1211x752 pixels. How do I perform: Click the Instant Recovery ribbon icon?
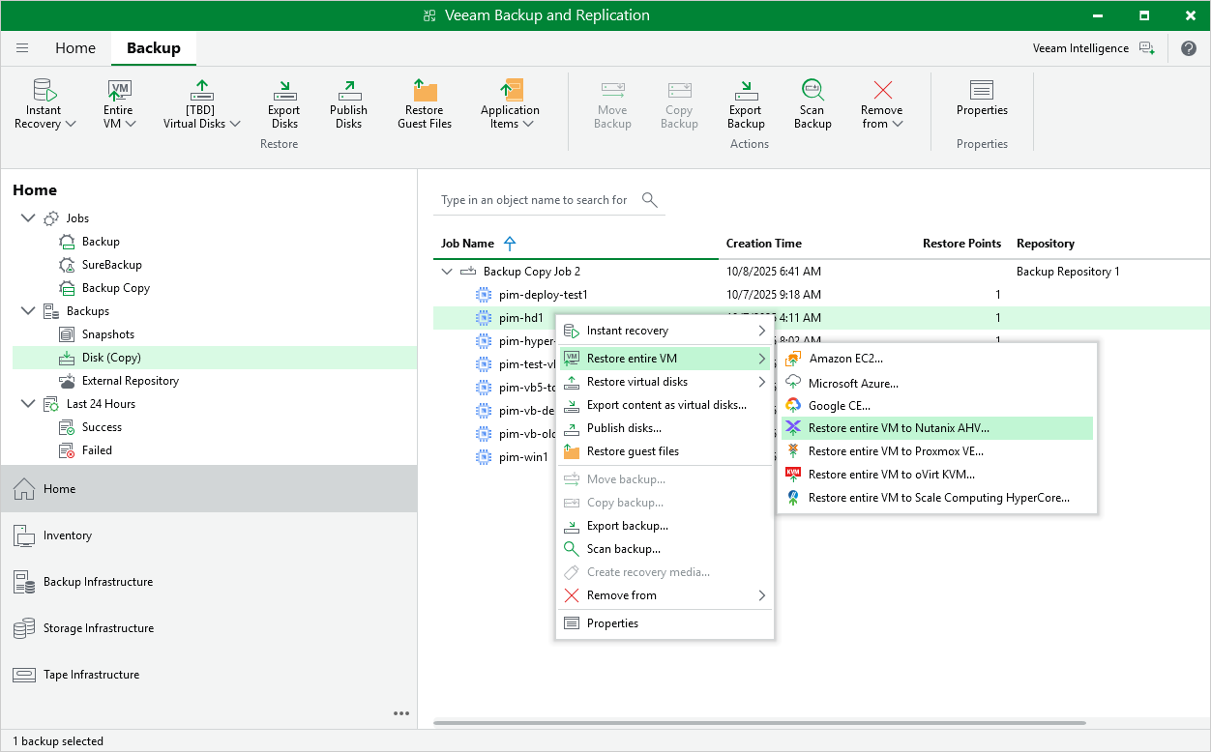click(x=46, y=90)
